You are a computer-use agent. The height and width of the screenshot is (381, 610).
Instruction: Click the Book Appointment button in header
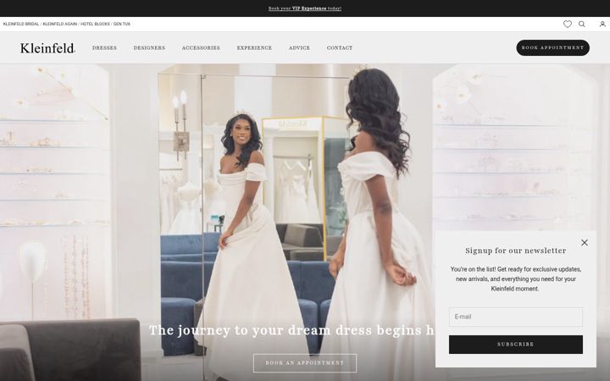[552, 47]
